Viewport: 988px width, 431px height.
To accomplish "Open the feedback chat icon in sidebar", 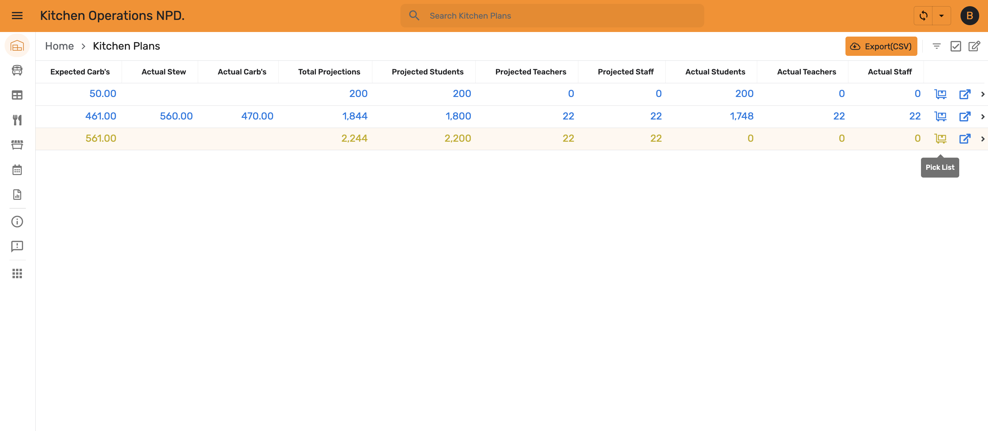I will [17, 246].
